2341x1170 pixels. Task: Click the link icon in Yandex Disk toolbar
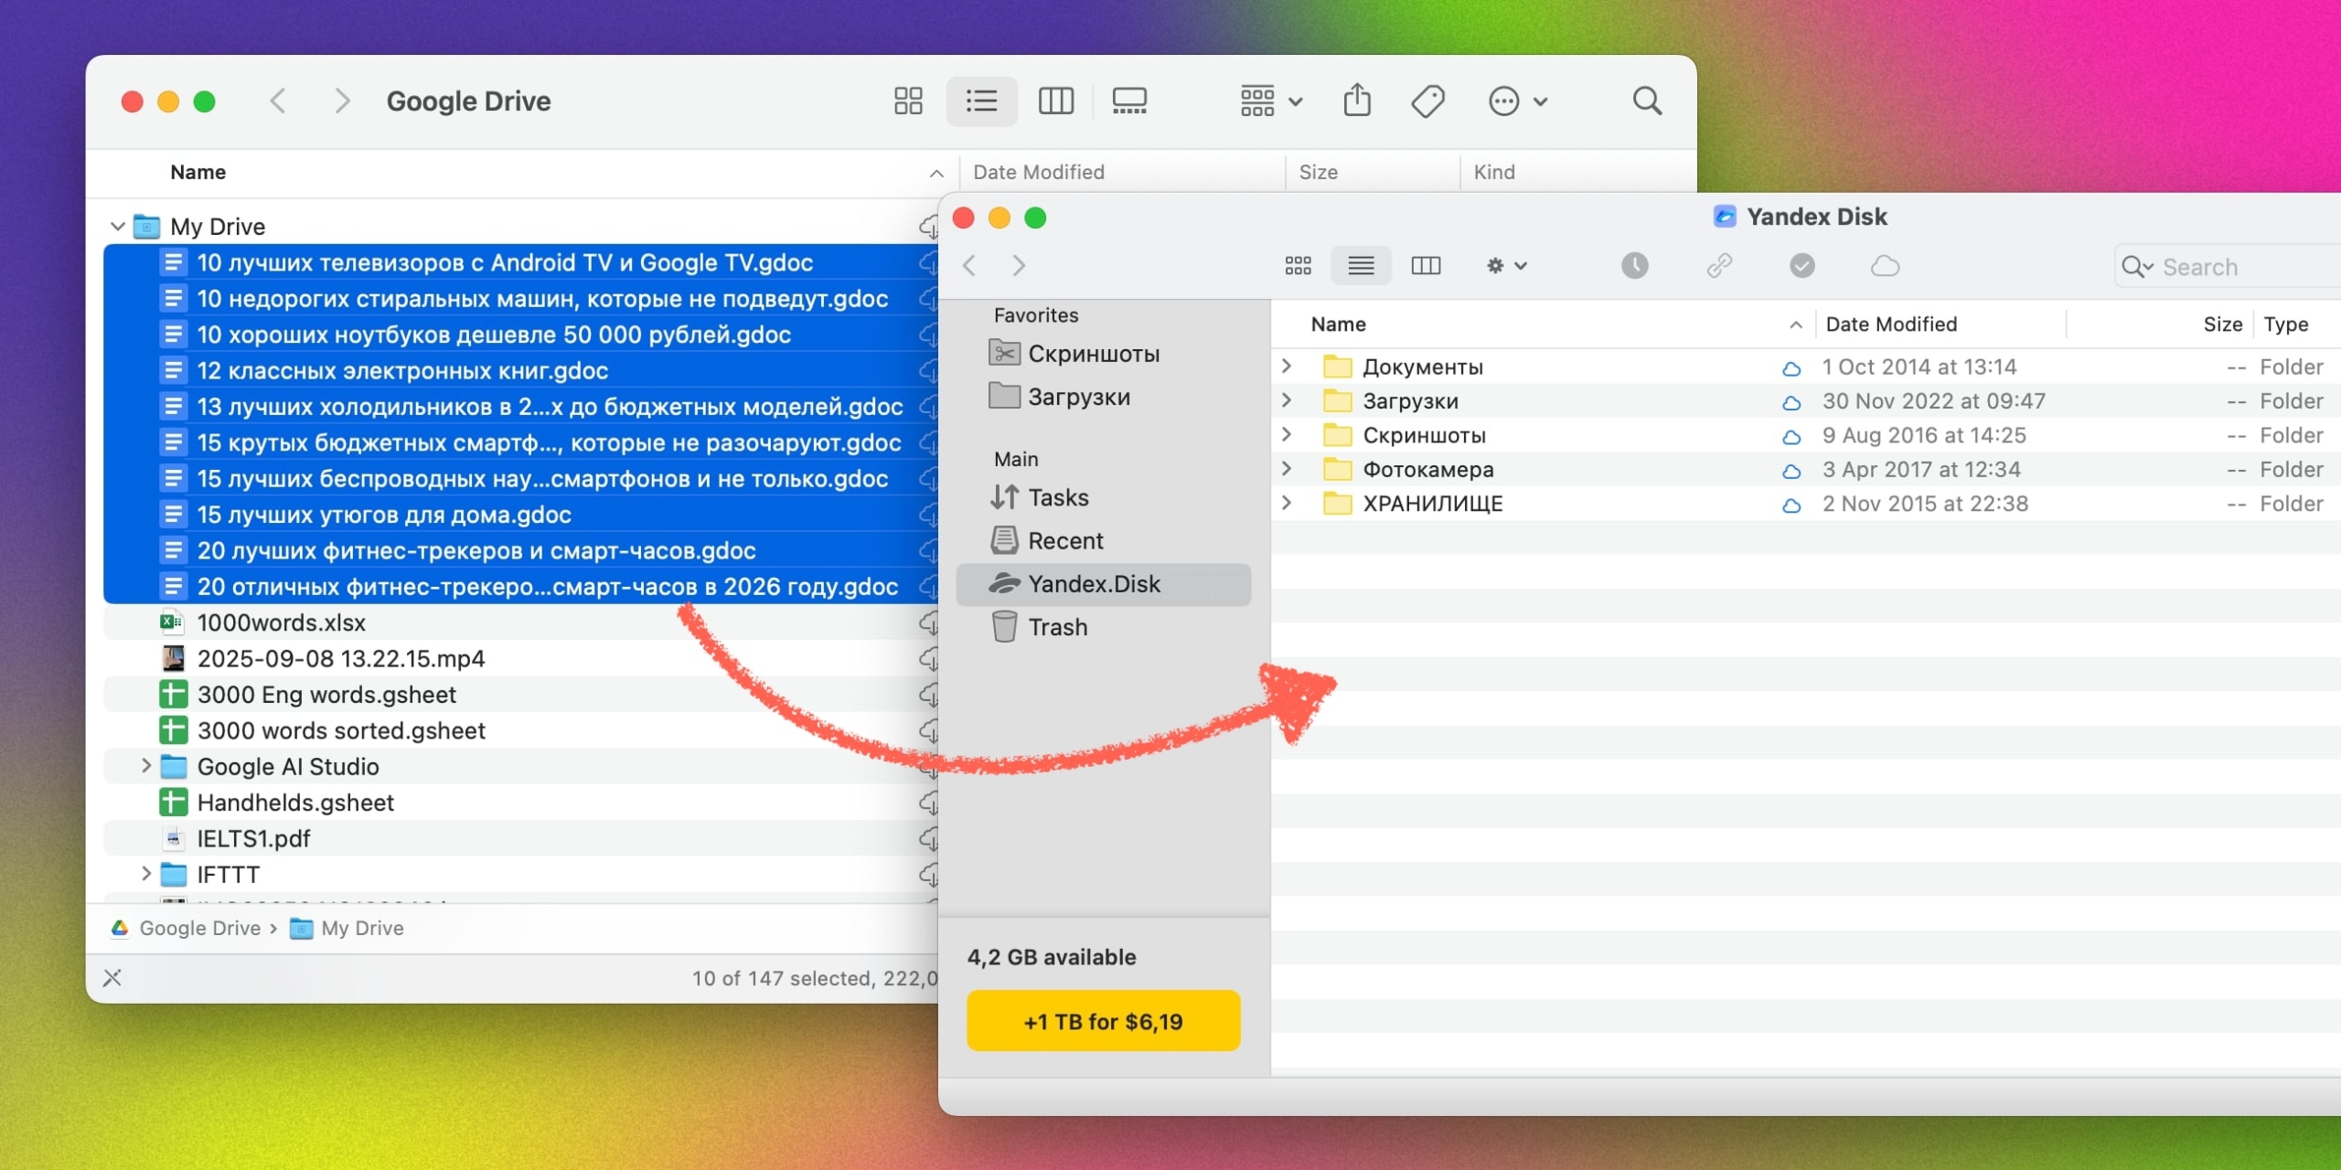(1718, 266)
